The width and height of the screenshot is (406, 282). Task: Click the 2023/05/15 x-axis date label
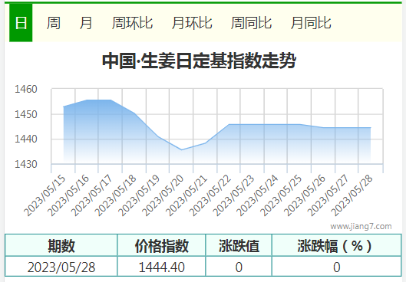point(45,195)
